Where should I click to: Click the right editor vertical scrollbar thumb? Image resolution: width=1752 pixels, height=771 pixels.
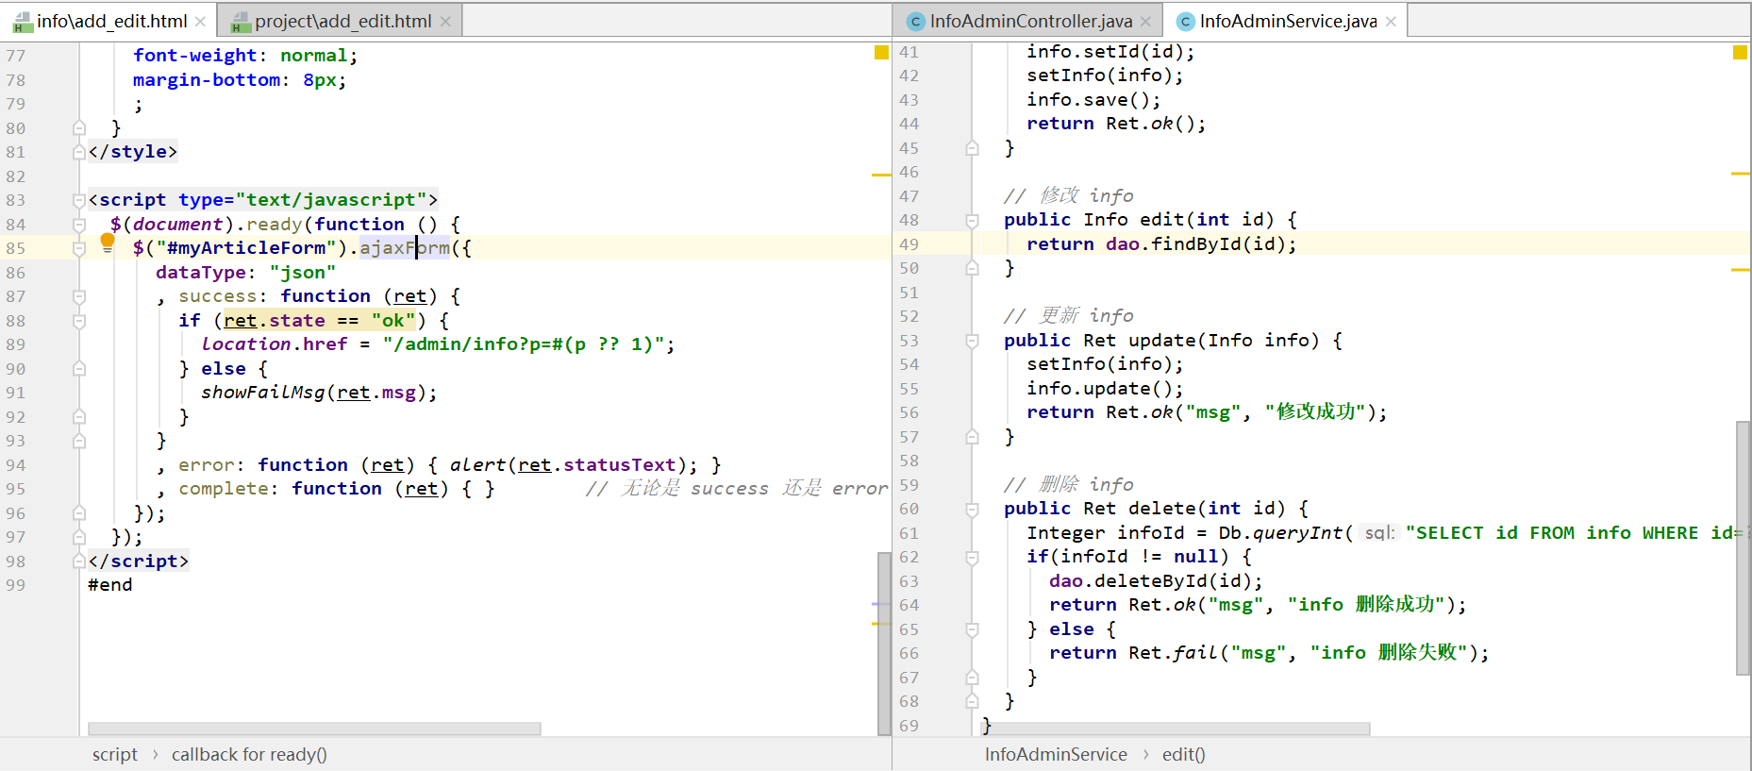[1743, 548]
